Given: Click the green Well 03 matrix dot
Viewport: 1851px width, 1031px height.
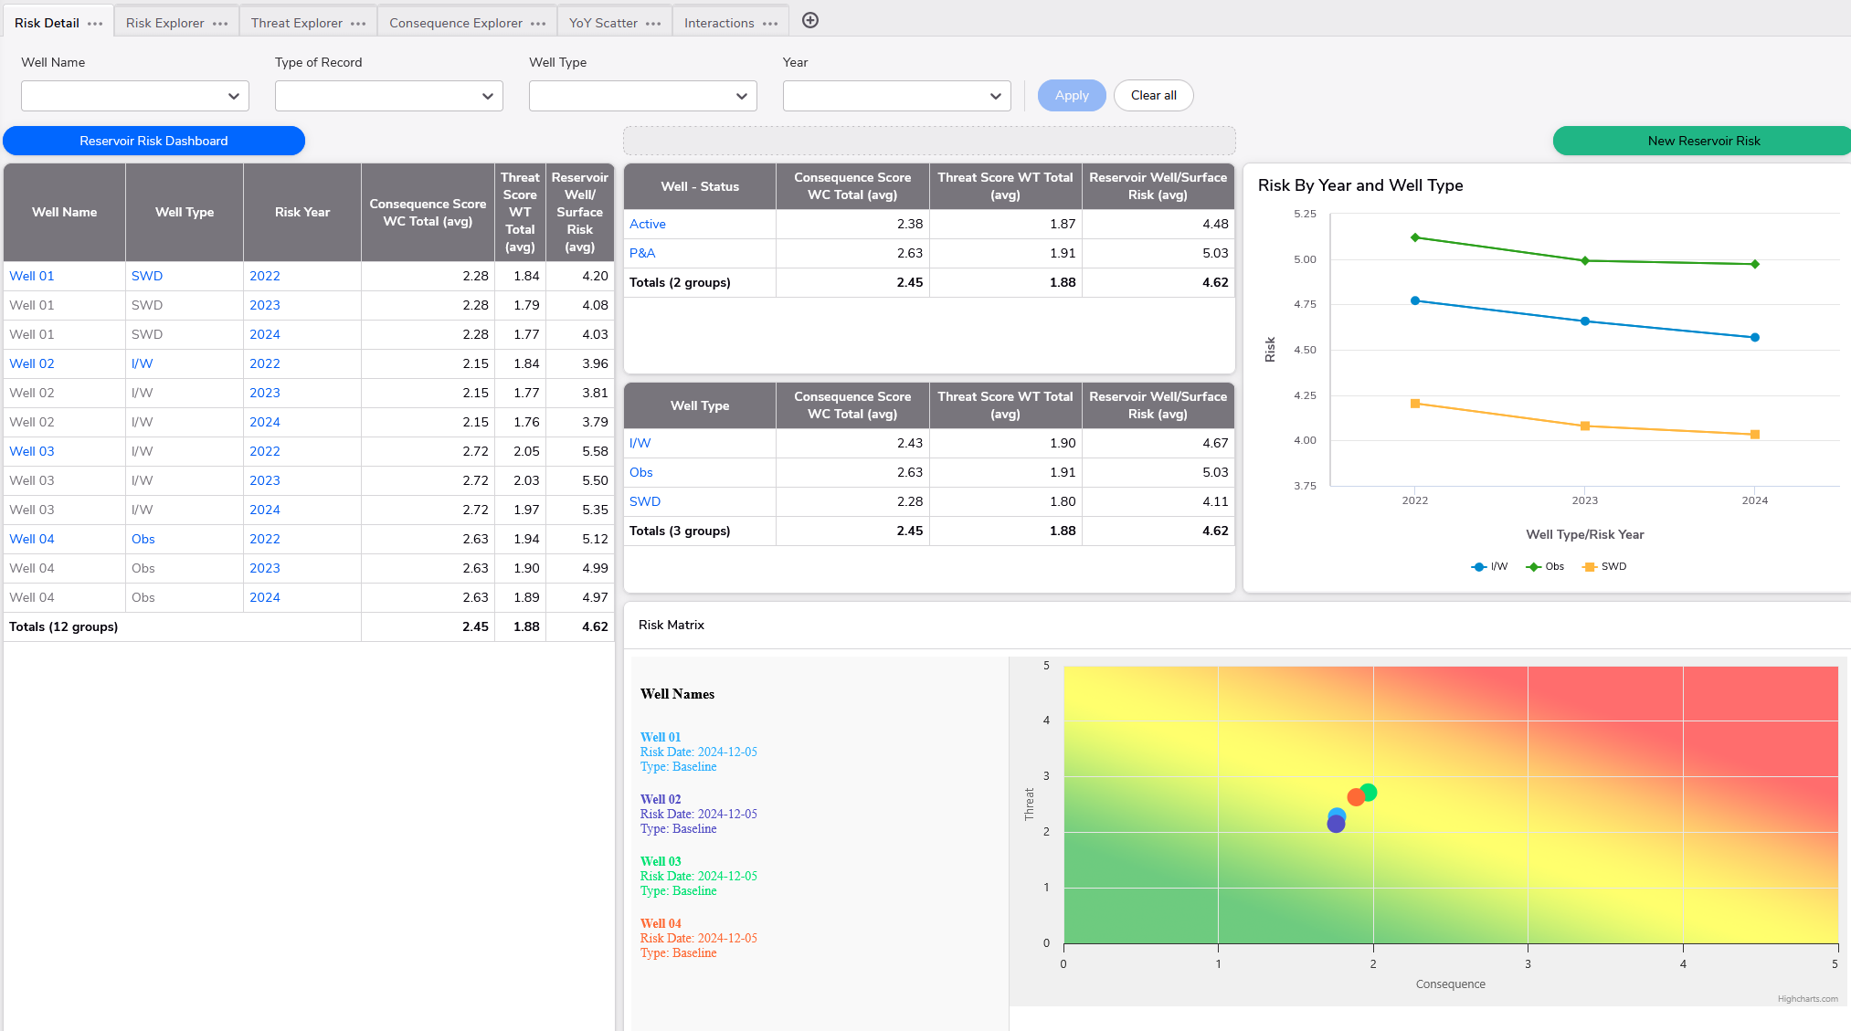Looking at the screenshot, I should point(1369,792).
